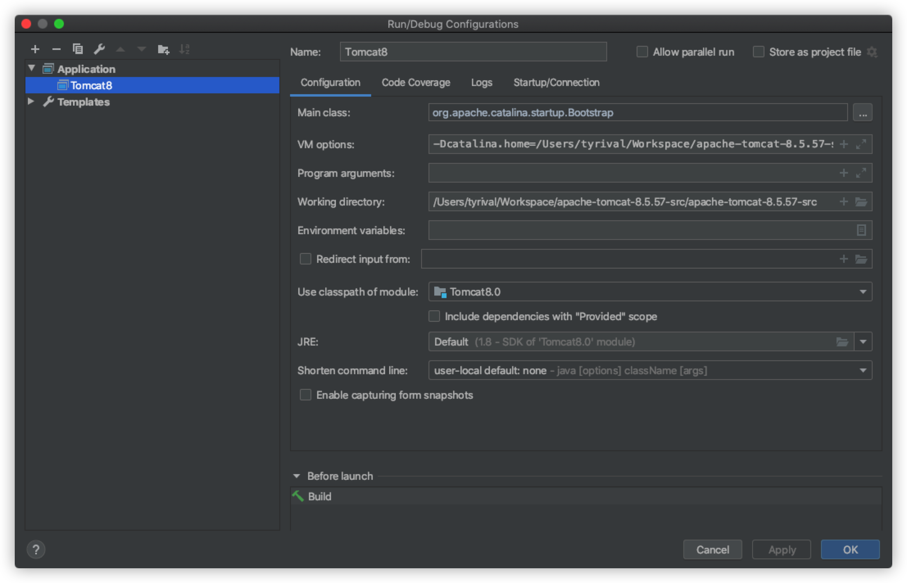Open project file settings gear

tap(872, 52)
